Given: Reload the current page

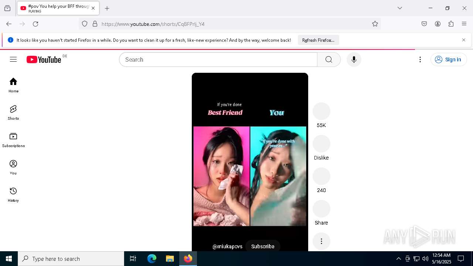Looking at the screenshot, I should [35, 24].
